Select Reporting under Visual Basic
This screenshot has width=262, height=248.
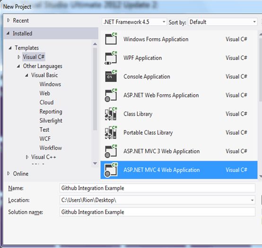(51, 111)
